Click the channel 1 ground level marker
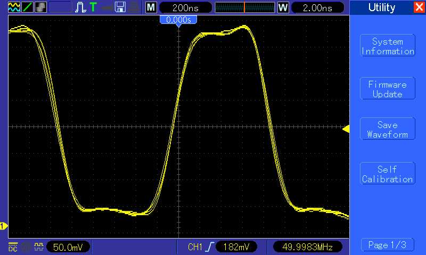Viewport: 426px width, 255px height. tap(4, 226)
